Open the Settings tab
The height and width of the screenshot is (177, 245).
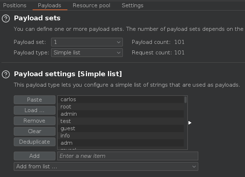coord(132,5)
